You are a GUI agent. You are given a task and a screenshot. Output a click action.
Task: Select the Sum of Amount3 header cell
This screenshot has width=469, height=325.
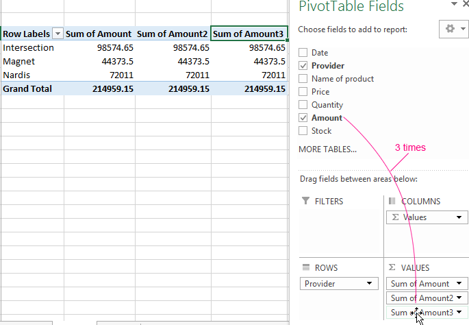click(x=249, y=34)
